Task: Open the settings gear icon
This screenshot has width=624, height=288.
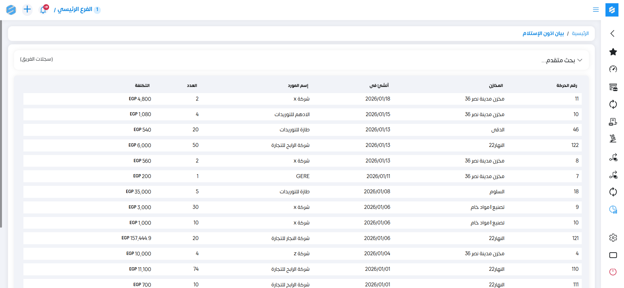Action: [613, 238]
